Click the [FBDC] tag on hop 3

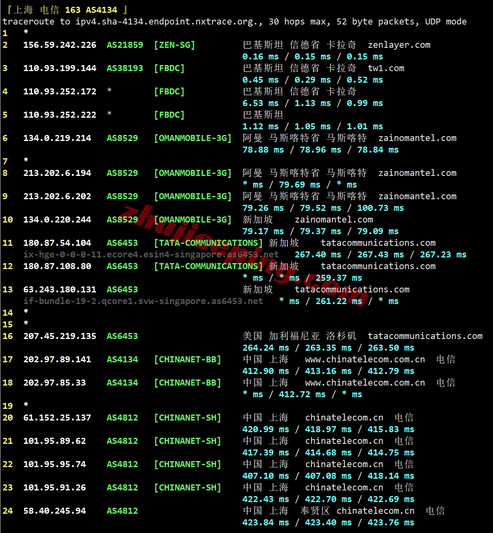(169, 68)
